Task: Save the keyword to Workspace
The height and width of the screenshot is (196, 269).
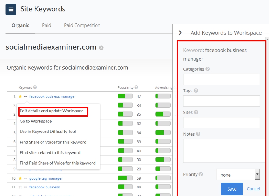Action: [232, 189]
